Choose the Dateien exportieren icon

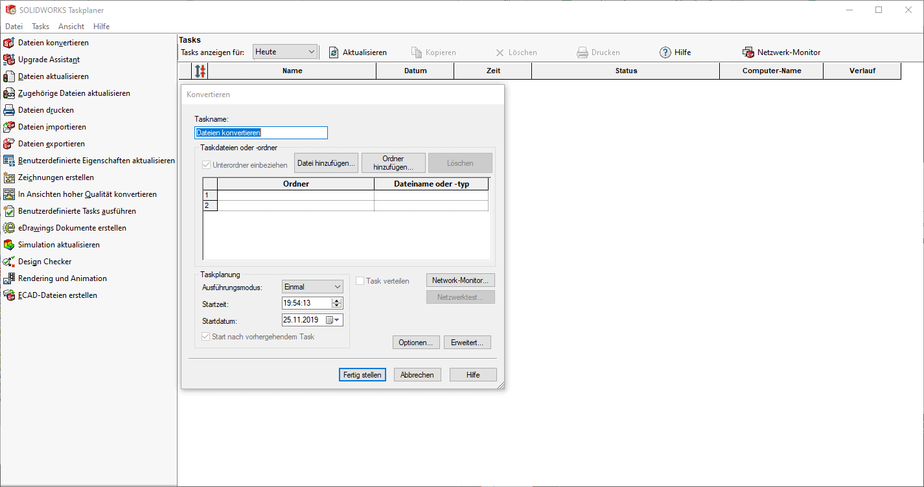[x=8, y=144]
